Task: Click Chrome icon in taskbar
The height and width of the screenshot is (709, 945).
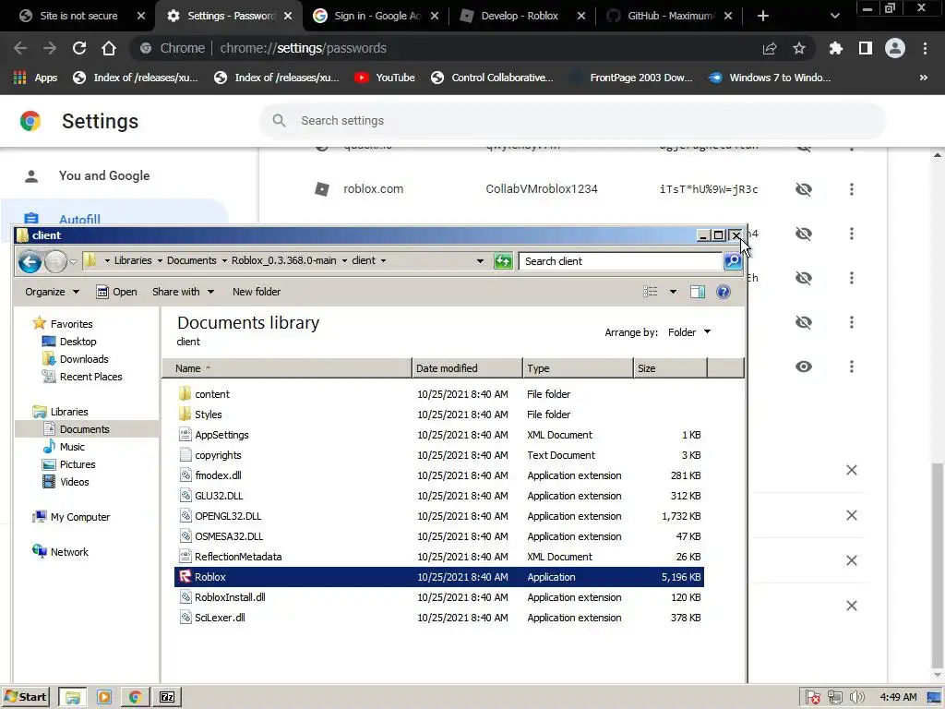Action: (x=136, y=697)
